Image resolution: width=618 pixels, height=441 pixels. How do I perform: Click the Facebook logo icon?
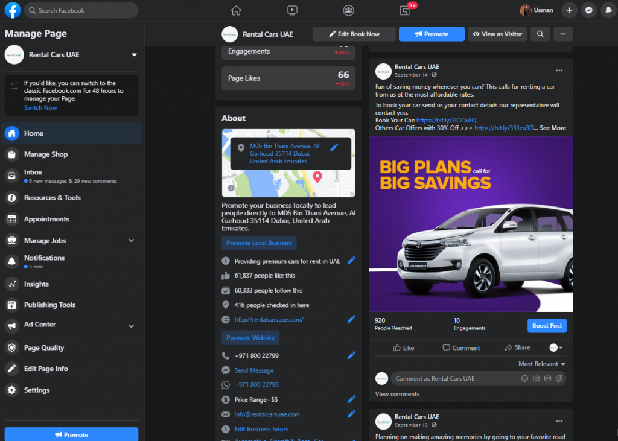(x=13, y=10)
